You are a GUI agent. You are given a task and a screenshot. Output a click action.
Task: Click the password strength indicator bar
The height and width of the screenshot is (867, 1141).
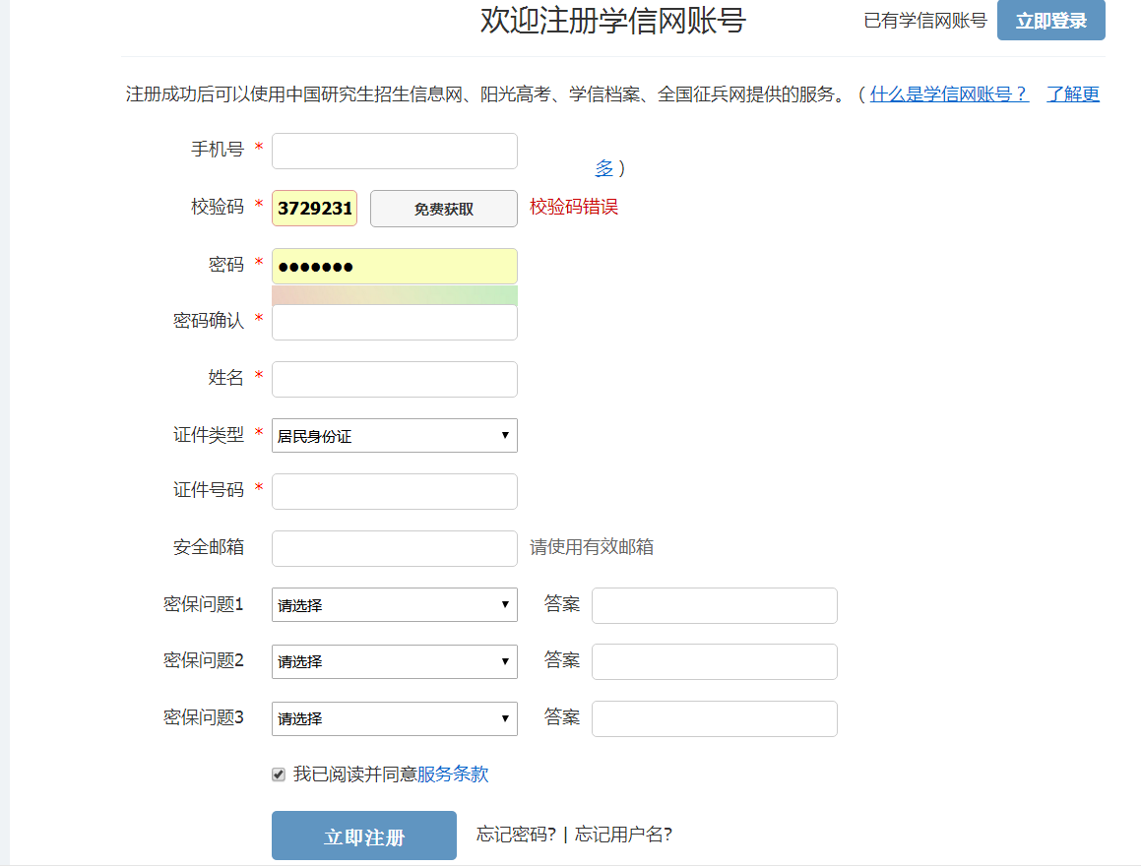(394, 291)
